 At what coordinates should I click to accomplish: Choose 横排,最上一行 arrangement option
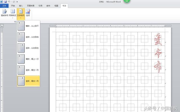tap(28, 59)
